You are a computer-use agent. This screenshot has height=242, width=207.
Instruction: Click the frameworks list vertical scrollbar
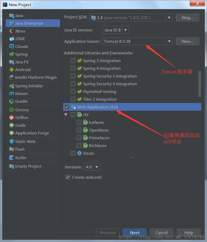[200, 84]
